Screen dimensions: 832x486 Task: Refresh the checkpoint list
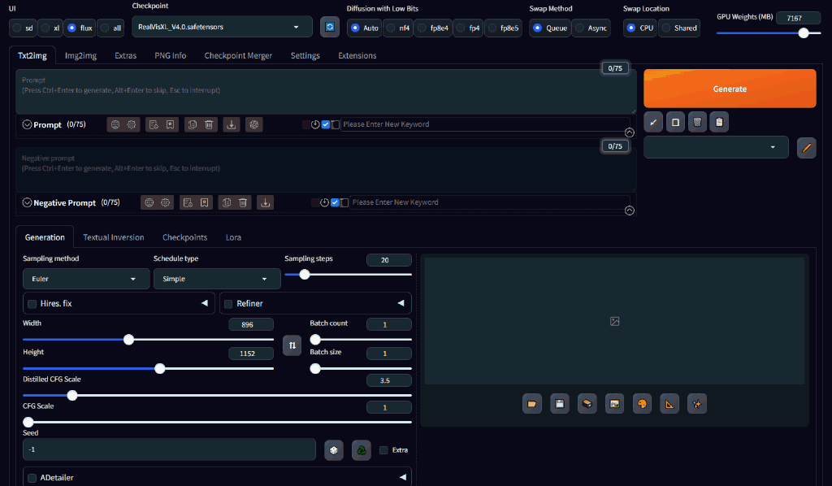tap(330, 27)
